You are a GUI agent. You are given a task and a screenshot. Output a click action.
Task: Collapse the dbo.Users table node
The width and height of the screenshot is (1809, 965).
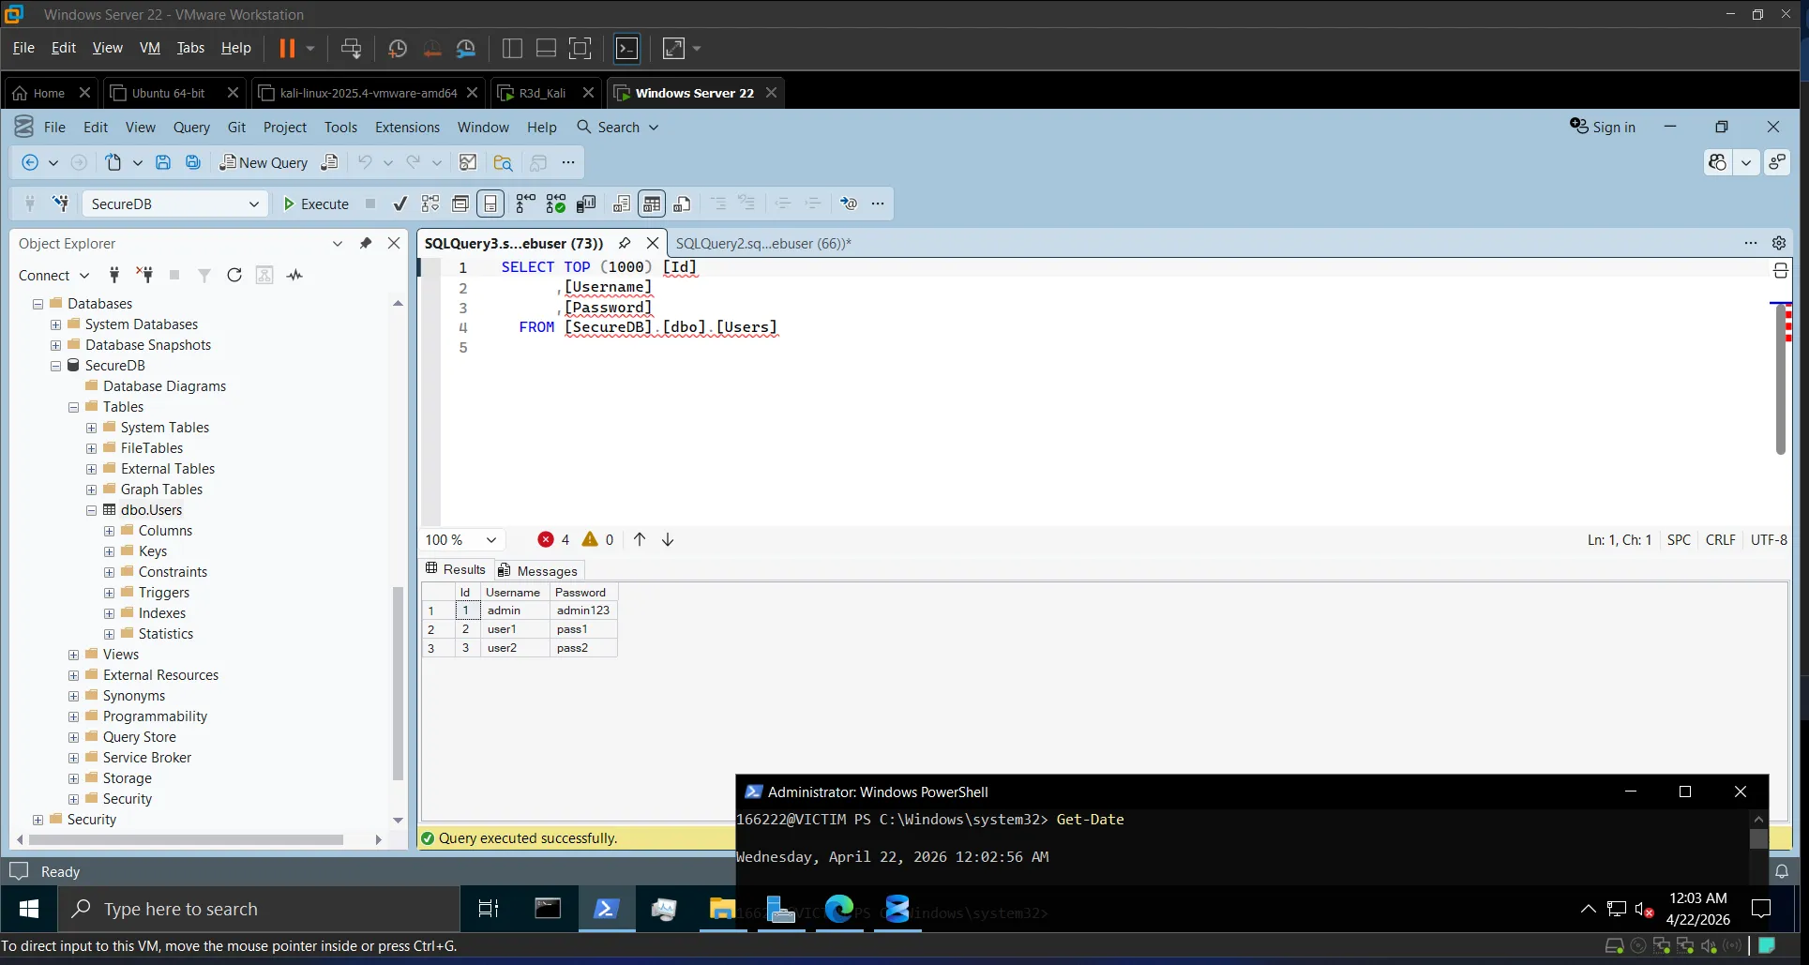point(91,510)
